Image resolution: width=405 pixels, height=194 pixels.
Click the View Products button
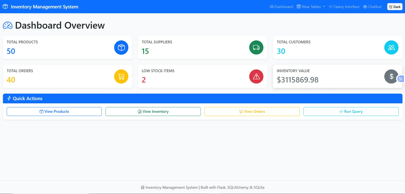[54, 112]
